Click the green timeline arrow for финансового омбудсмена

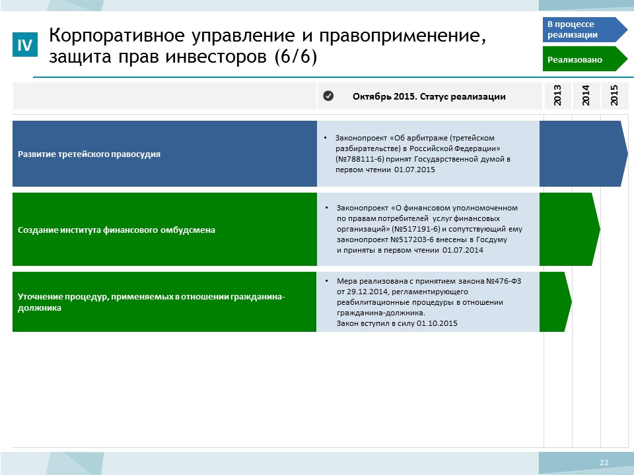click(x=570, y=229)
